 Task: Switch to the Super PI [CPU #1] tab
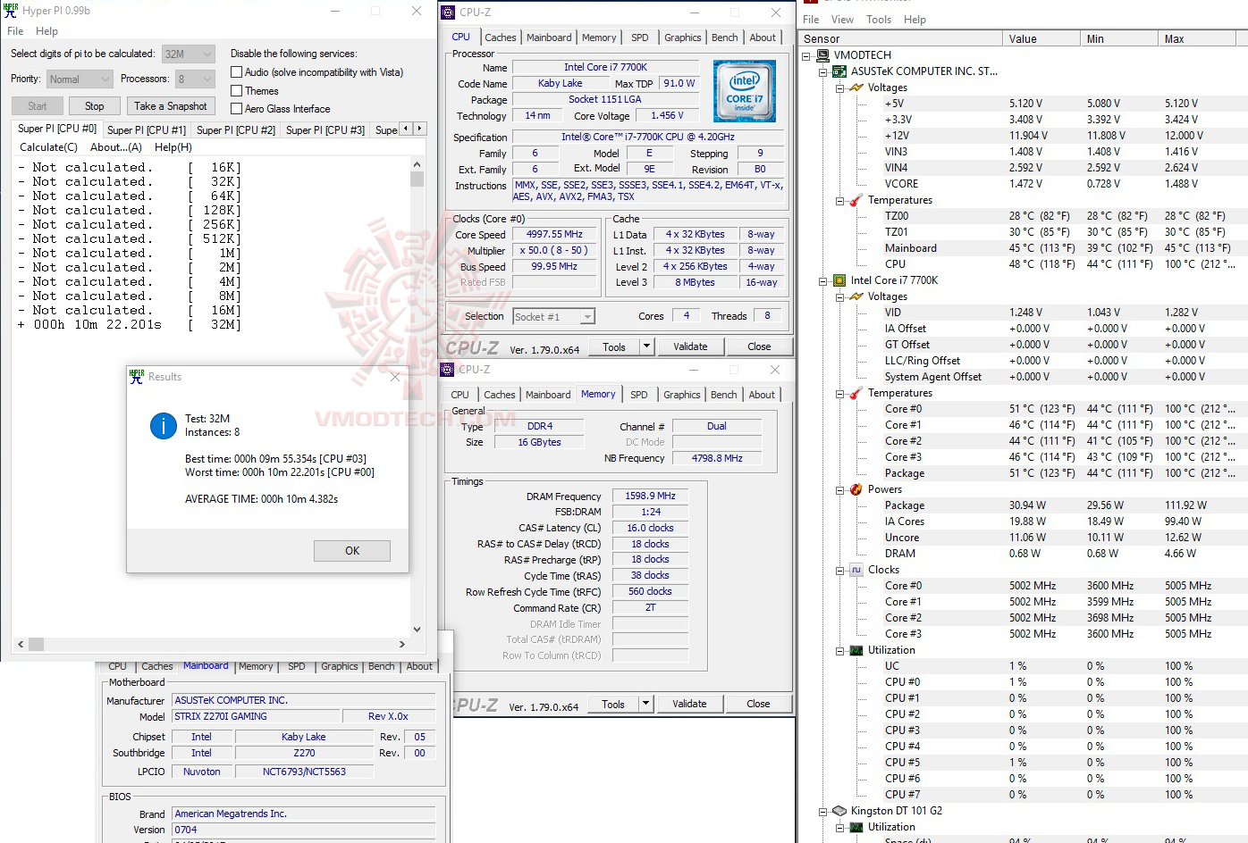[147, 130]
